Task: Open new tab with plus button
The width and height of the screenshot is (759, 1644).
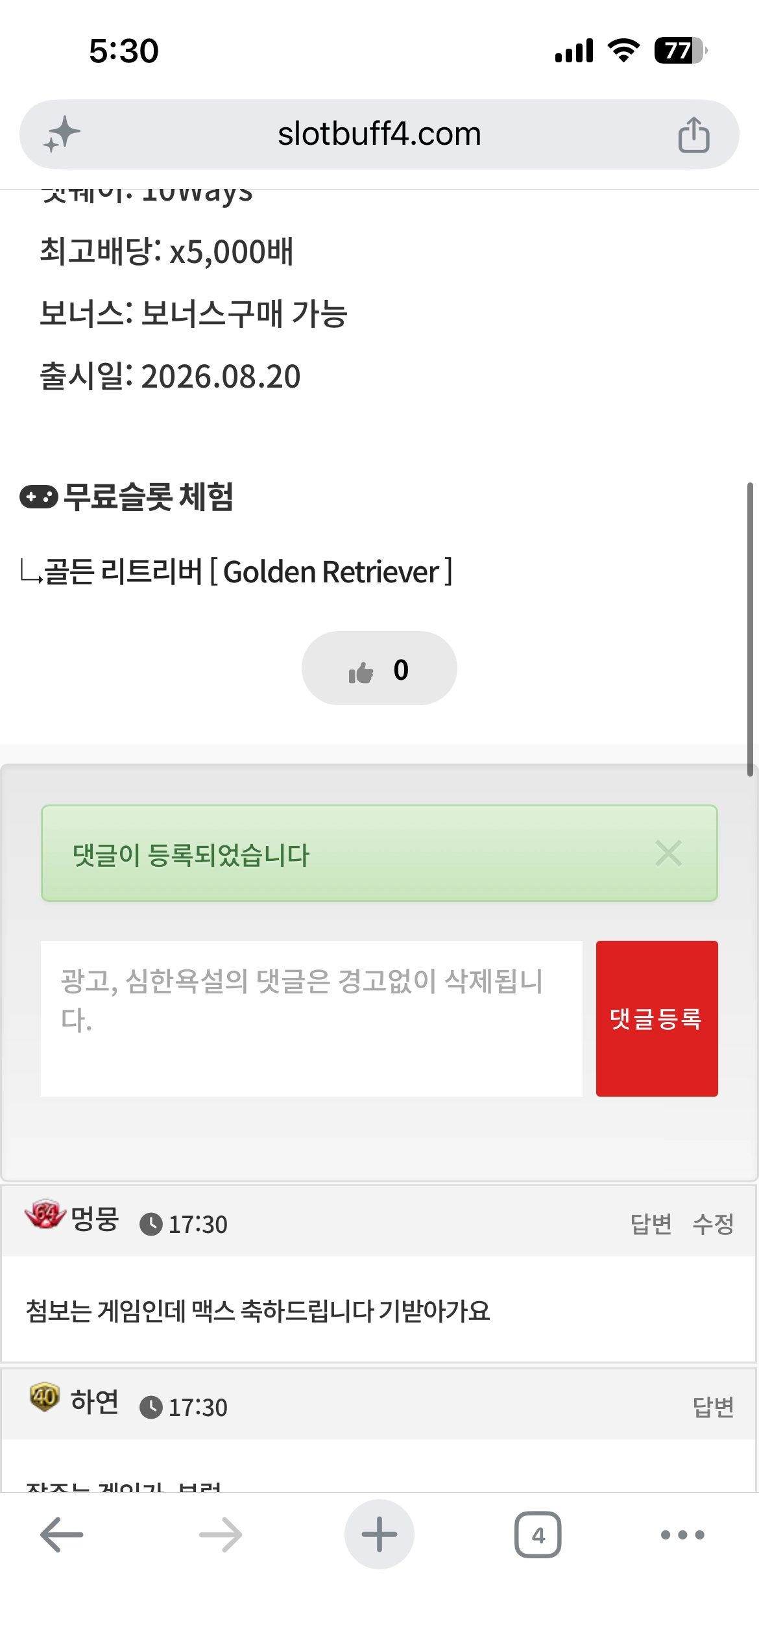Action: (379, 1534)
